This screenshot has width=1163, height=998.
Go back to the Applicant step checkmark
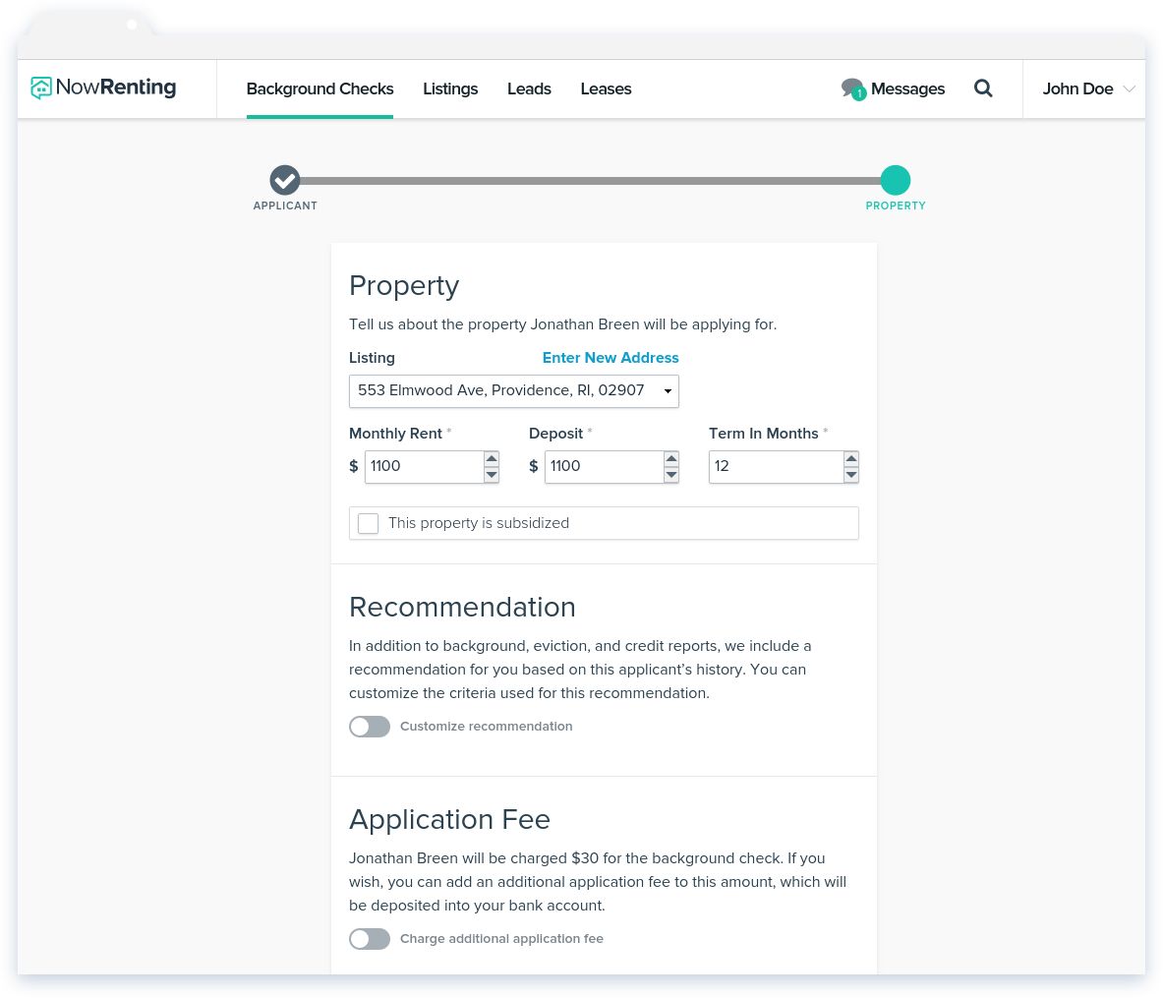(x=285, y=180)
